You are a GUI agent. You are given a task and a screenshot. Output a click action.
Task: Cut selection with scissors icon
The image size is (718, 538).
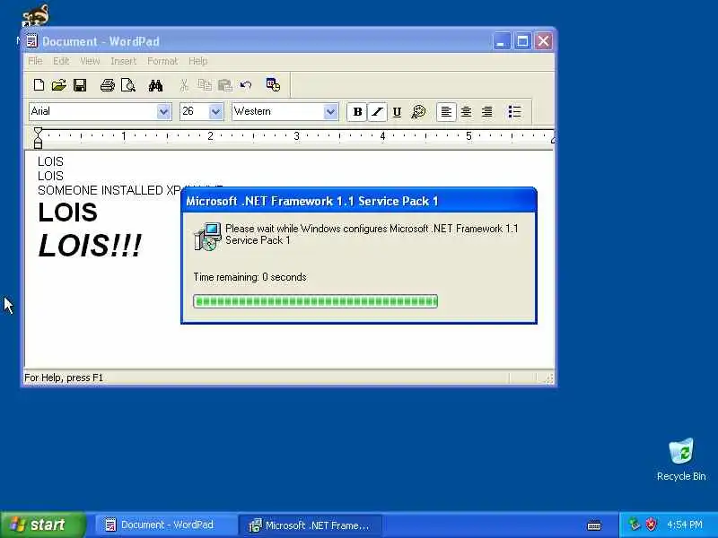pyautogui.click(x=184, y=85)
